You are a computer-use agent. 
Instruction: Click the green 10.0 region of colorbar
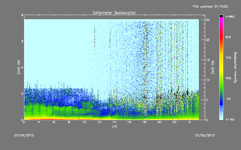coord(221,78)
